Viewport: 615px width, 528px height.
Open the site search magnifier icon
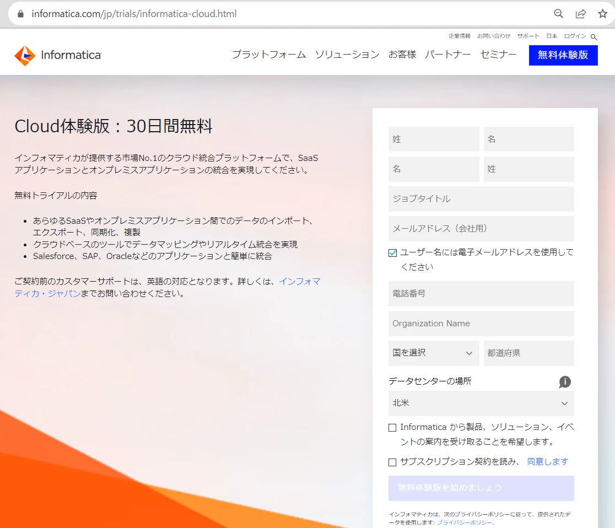(594, 37)
